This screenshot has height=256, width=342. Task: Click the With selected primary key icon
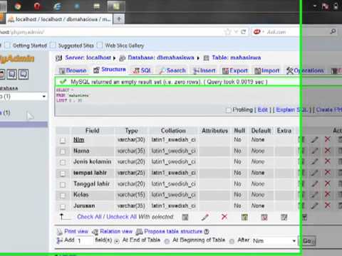(x=244, y=217)
